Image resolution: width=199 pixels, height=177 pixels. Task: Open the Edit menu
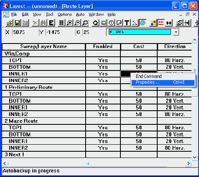[25, 15]
